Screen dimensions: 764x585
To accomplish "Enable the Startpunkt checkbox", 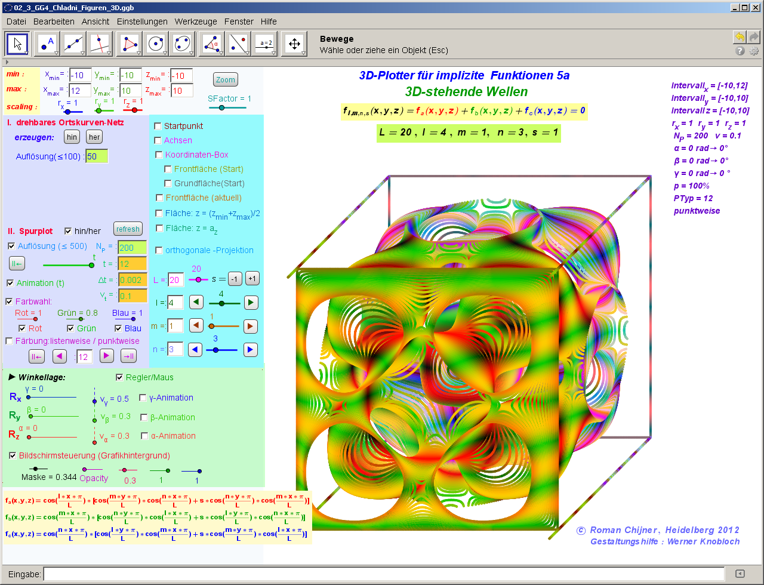I will (x=158, y=126).
